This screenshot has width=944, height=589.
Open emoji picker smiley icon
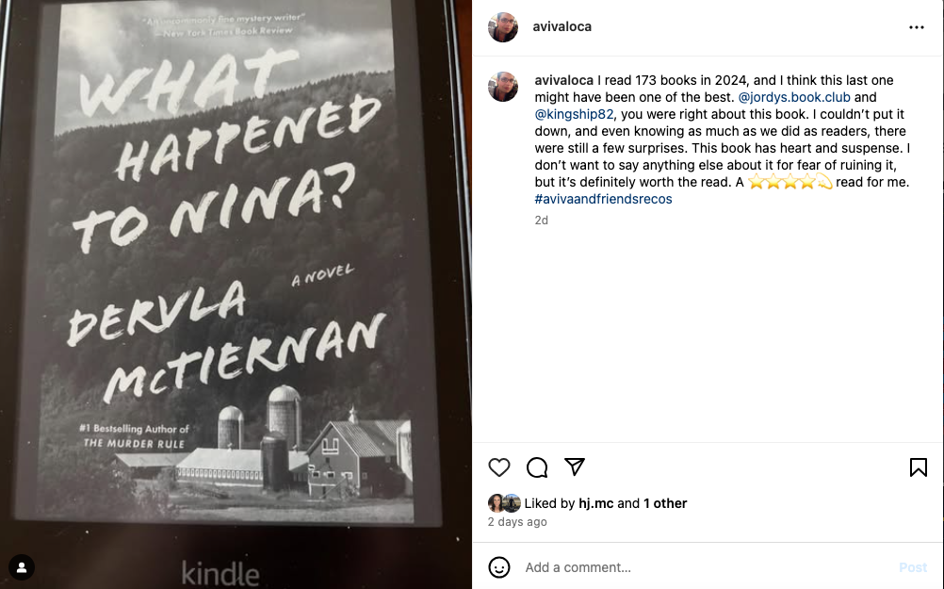pyautogui.click(x=499, y=567)
